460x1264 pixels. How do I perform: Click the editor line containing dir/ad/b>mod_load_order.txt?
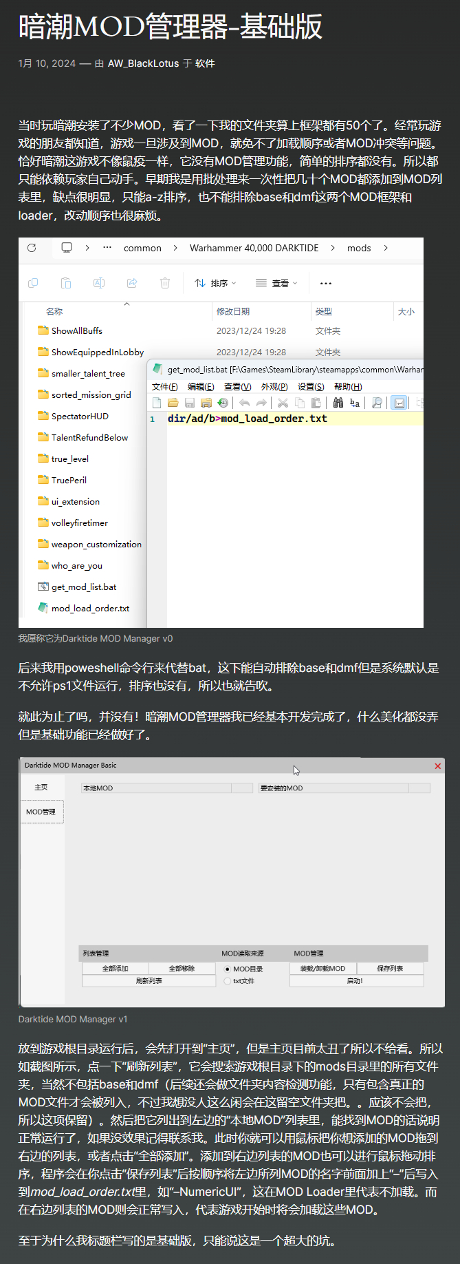[x=294, y=419]
